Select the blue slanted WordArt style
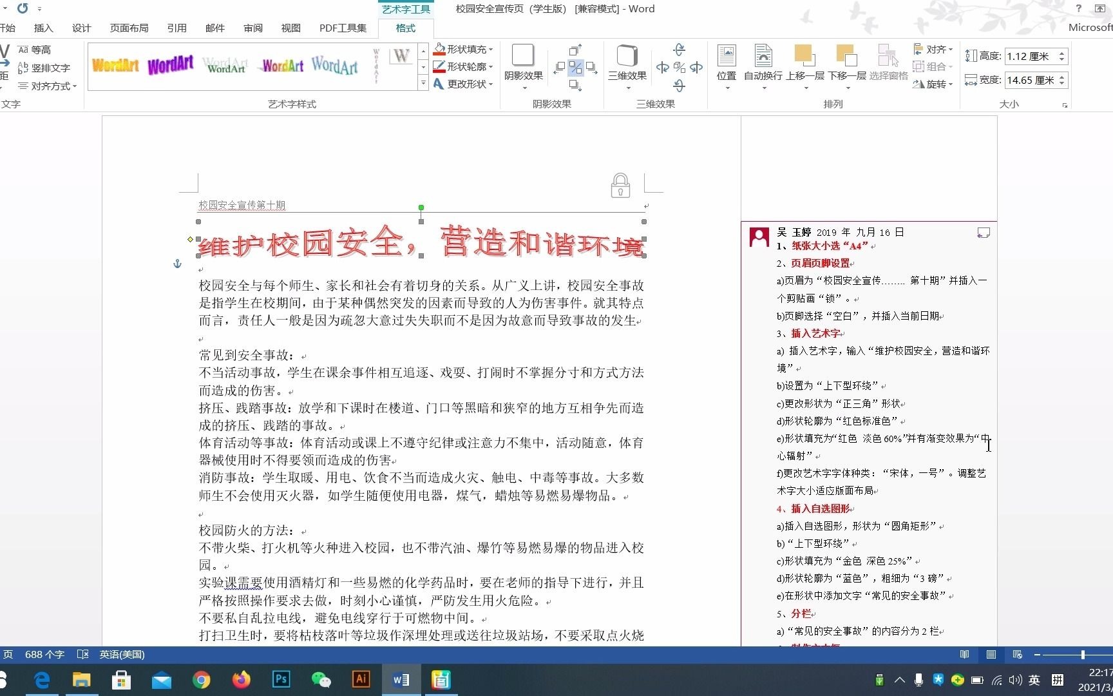Screen dimensions: 1113x696 pos(334,65)
